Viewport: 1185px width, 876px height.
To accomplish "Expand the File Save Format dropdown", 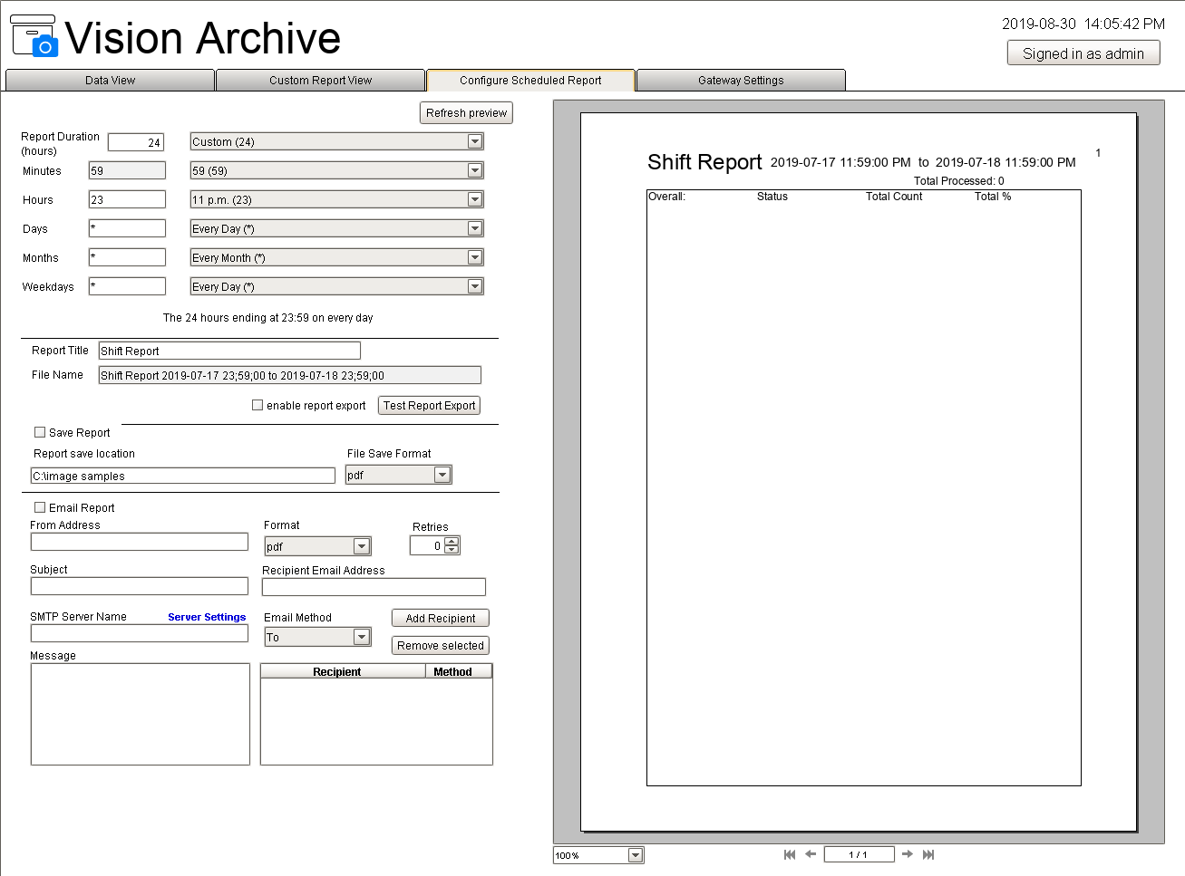I will click(x=442, y=476).
